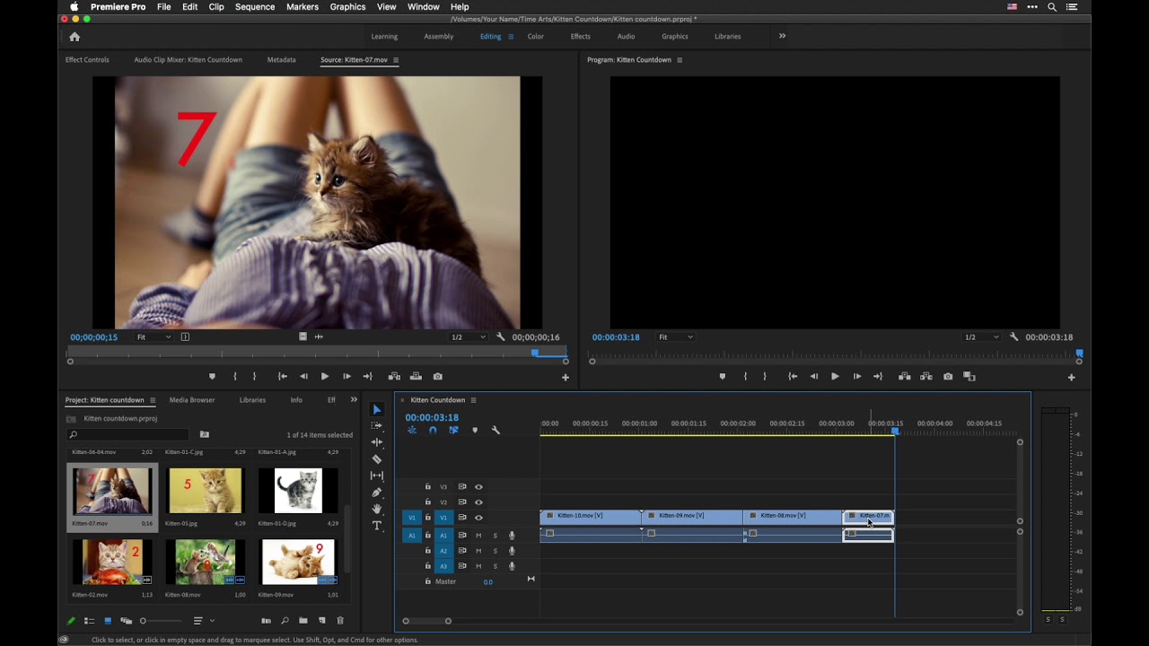Select the Selection tool in the tools panel
The image size is (1149, 646).
(377, 409)
